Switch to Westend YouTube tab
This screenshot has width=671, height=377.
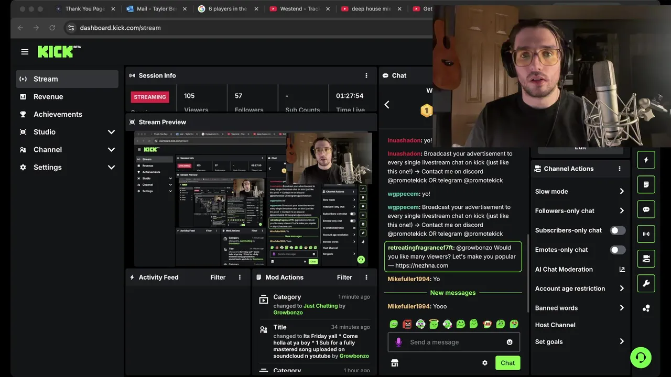point(299,9)
